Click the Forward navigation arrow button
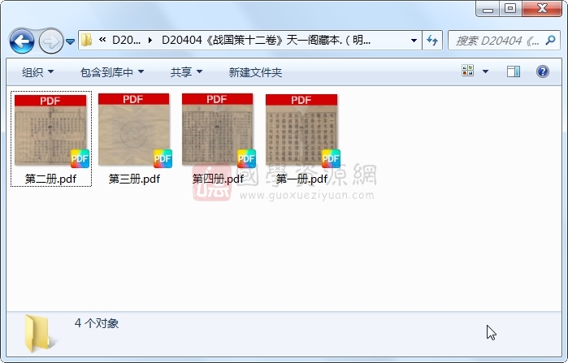This screenshot has width=568, height=363. coord(50,40)
